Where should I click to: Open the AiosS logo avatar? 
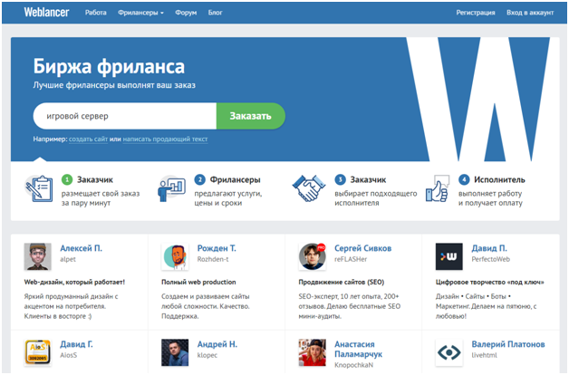[x=38, y=352]
